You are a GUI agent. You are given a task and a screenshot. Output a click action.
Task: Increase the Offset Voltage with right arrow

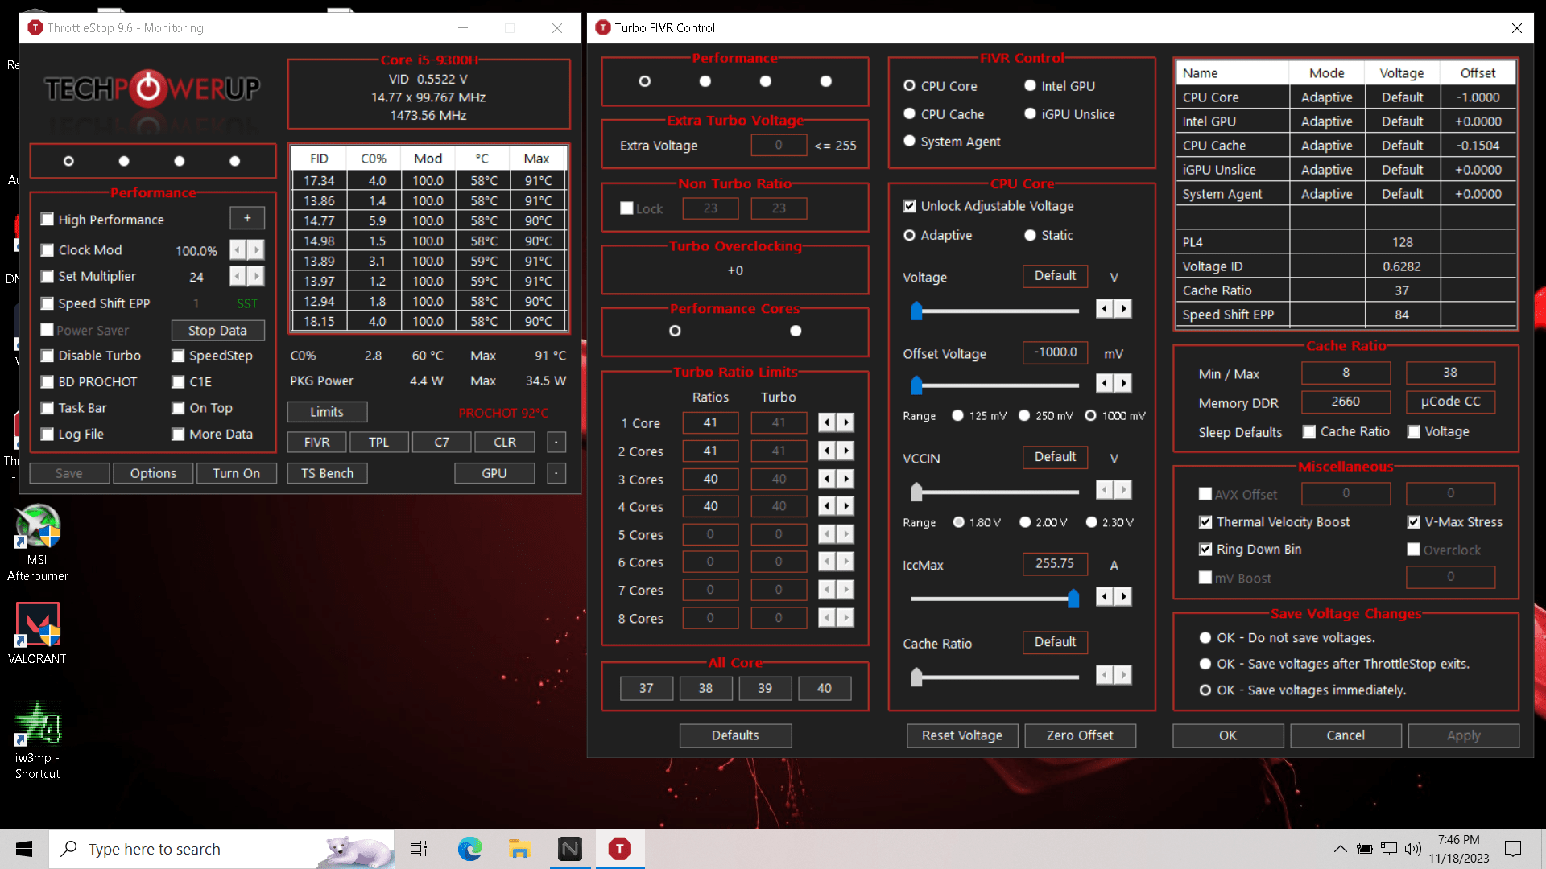[x=1124, y=383]
